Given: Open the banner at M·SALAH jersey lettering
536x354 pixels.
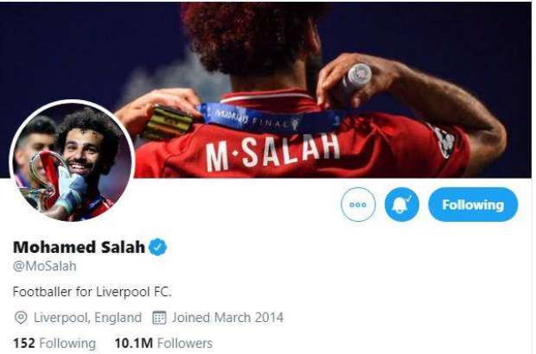Looking at the screenshot, I should click(272, 152).
